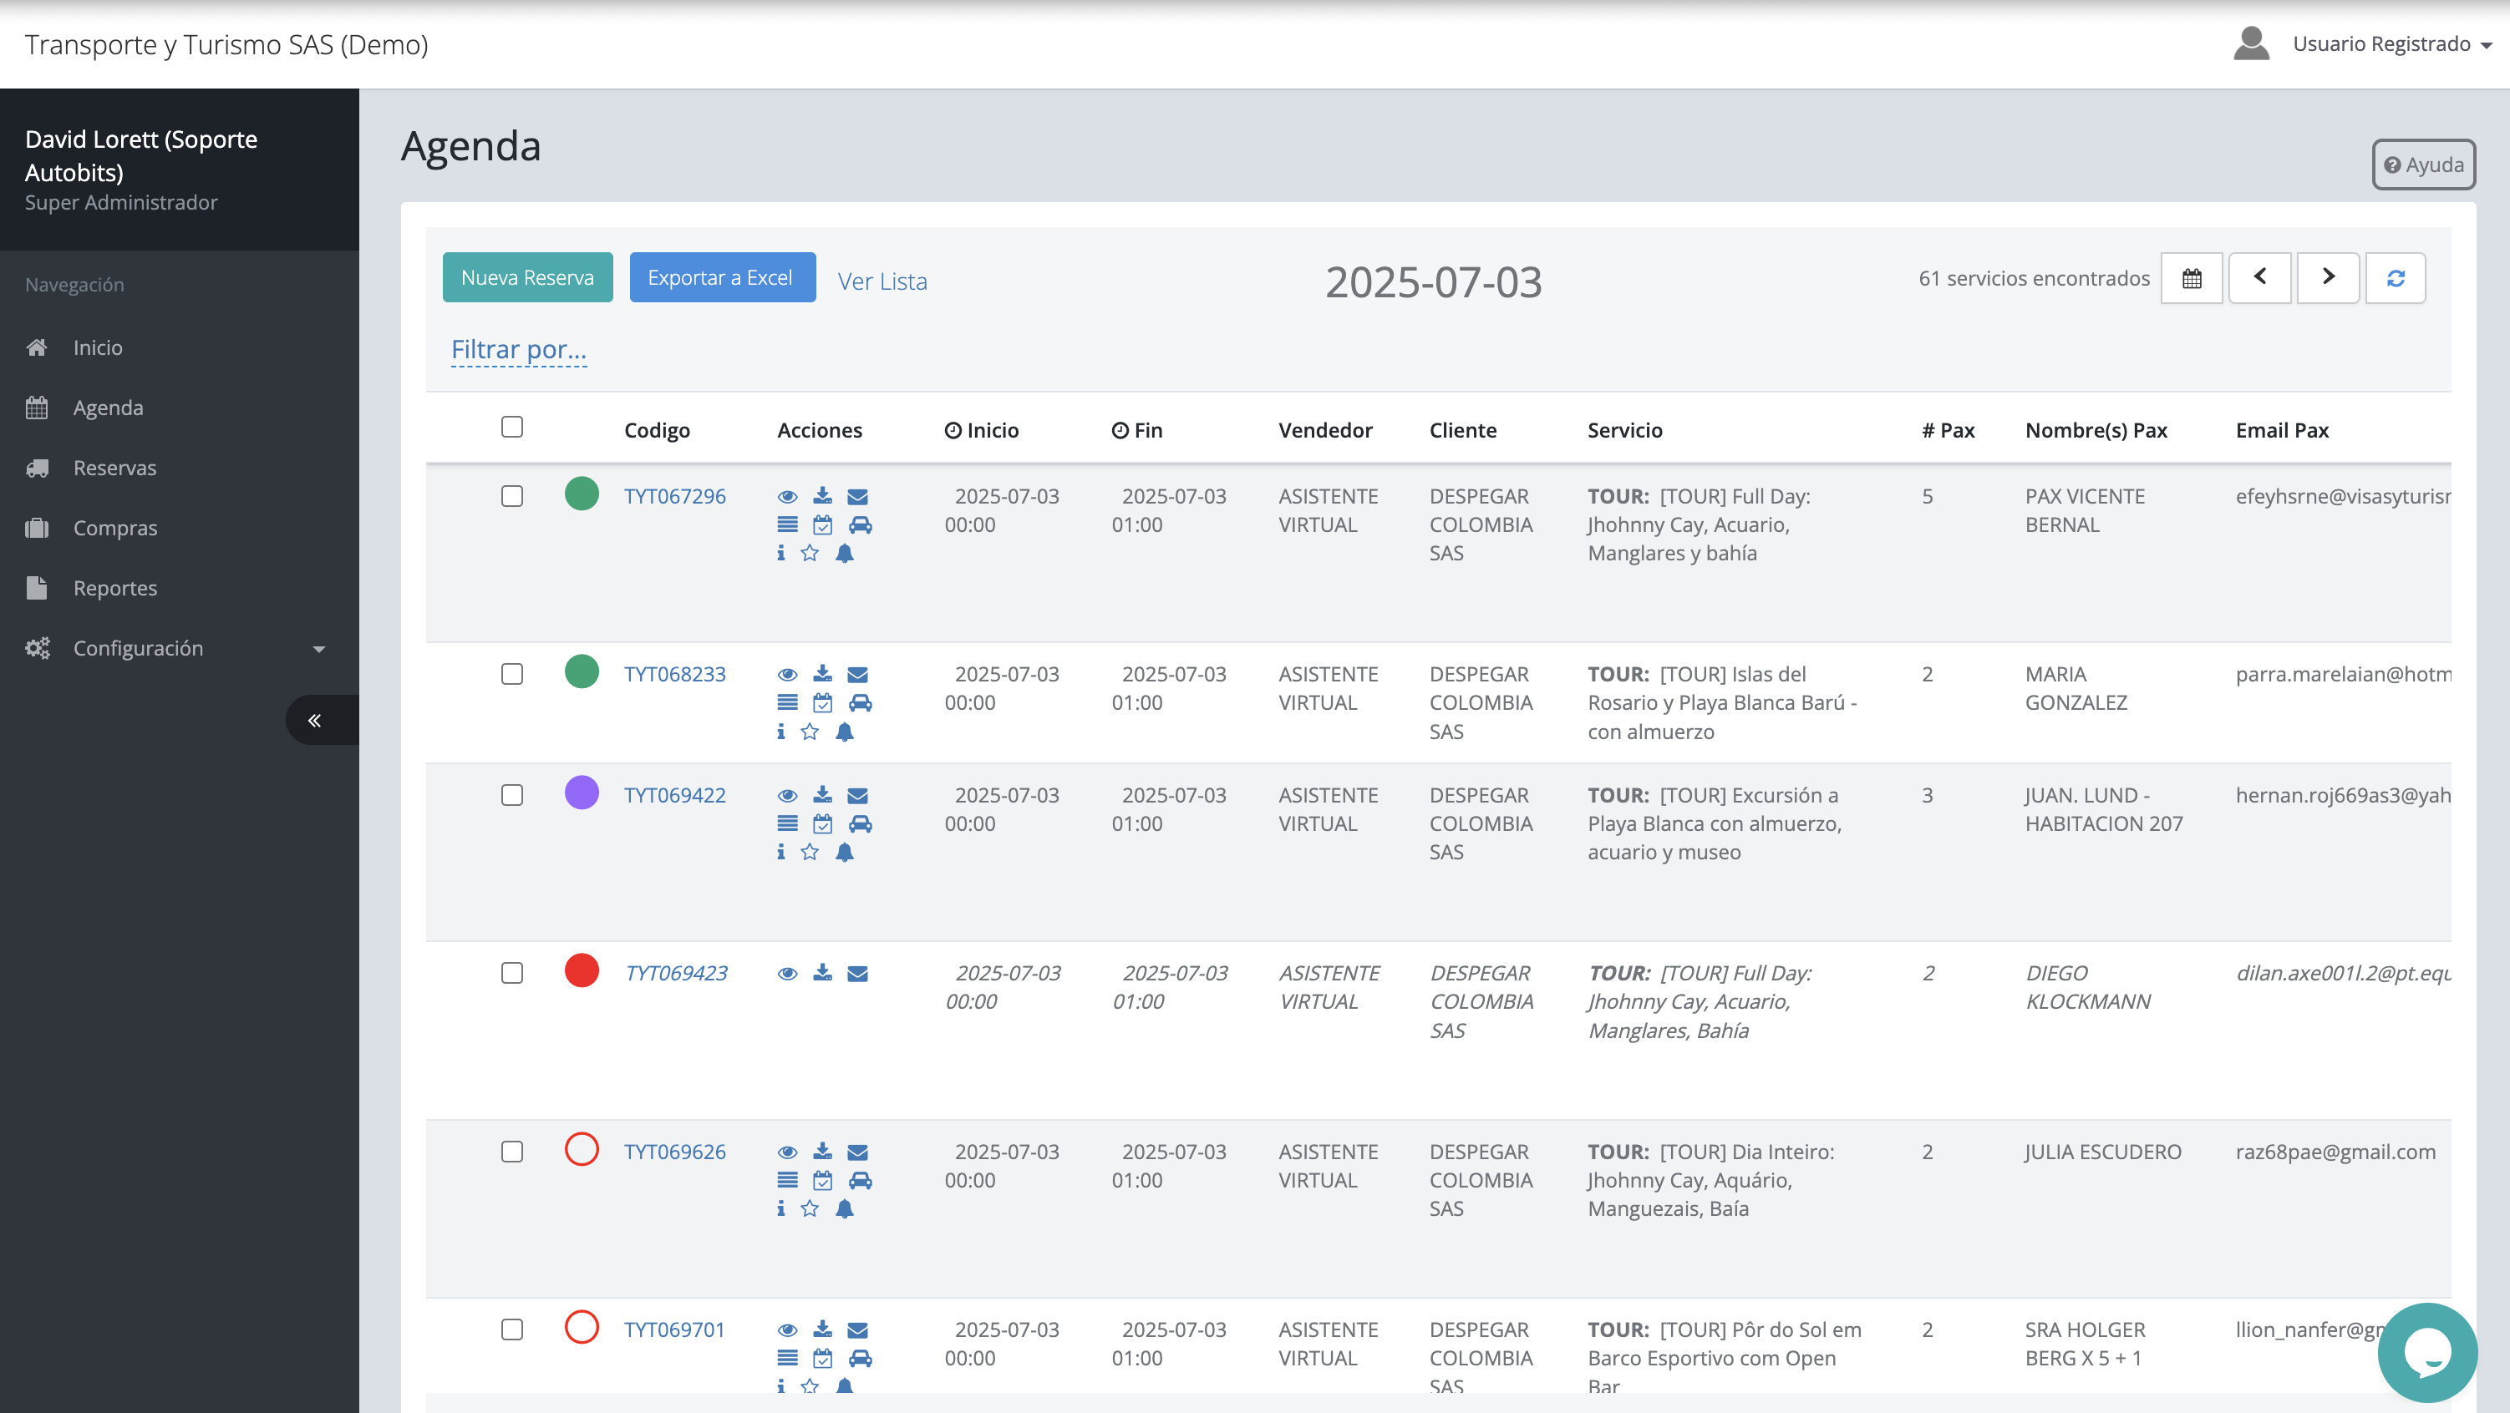Viewport: 2510px width, 1413px height.
Task: Click envelope icon for TYT069422
Action: 857,796
